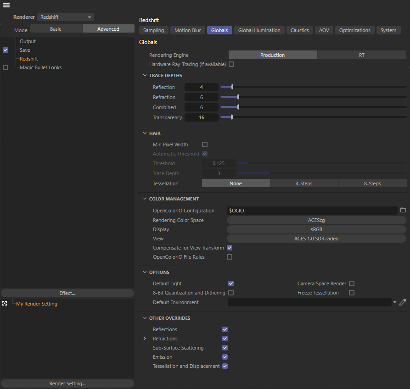Screen dimensions: 410x389
Task: Collapse the OTHER OVERRIDES section
Action: pyautogui.click(x=145, y=318)
